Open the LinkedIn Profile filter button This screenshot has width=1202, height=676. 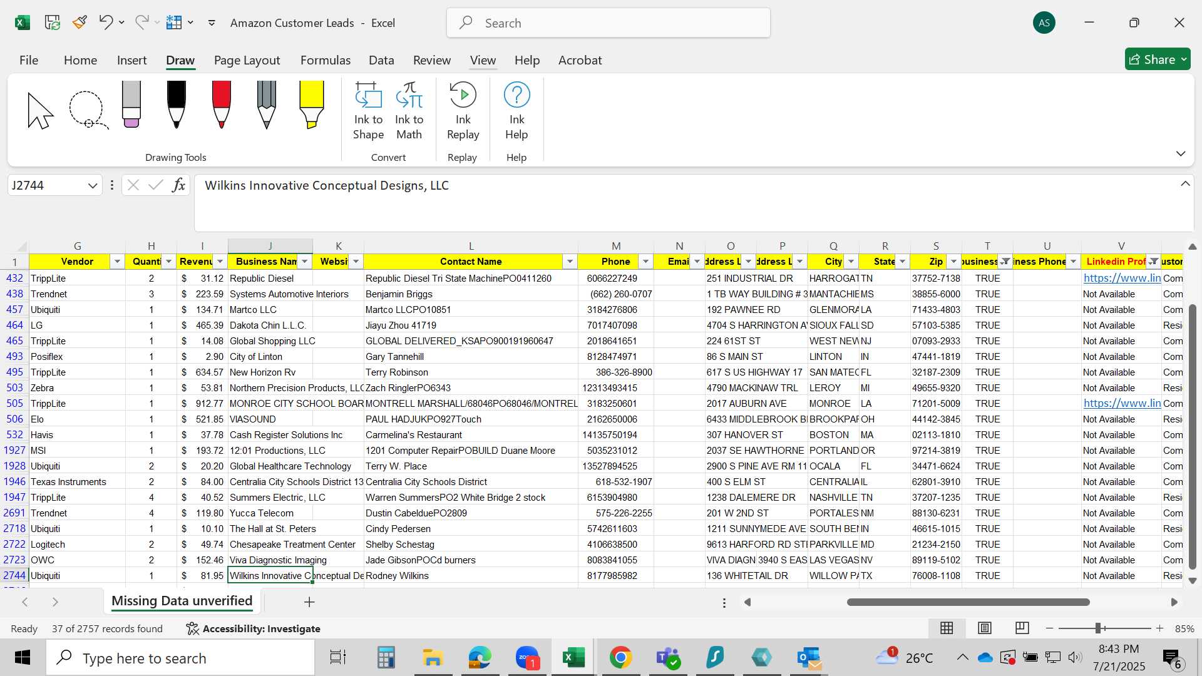click(x=1153, y=262)
